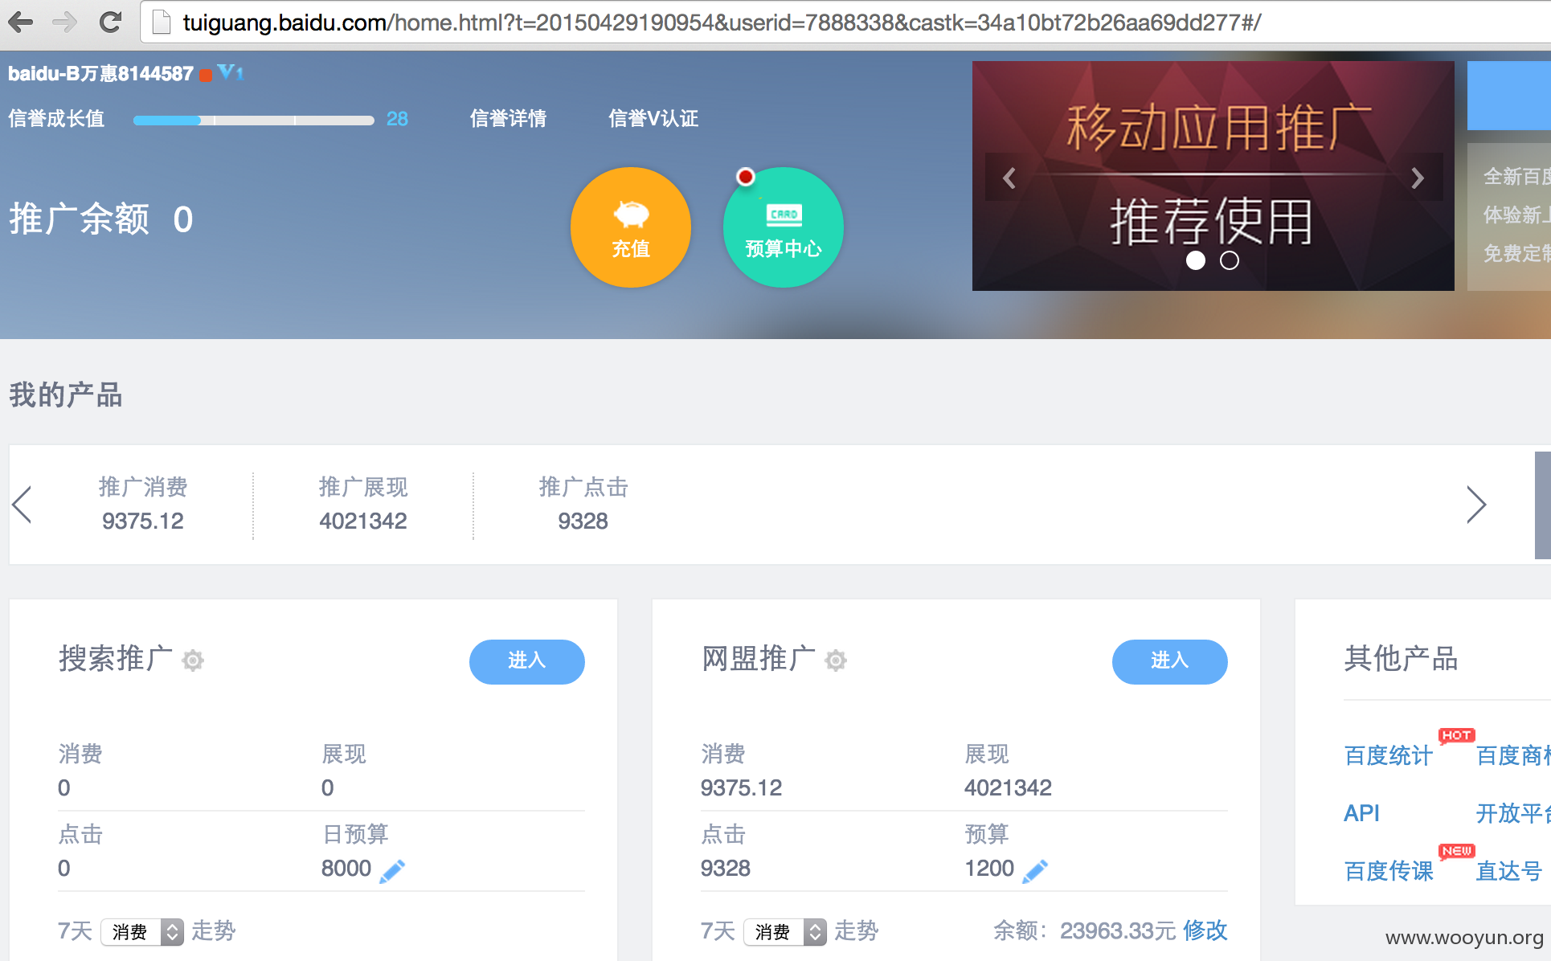1551x961 pixels.
Task: Click the NEW badge near 百度传课
Action: point(1456,851)
